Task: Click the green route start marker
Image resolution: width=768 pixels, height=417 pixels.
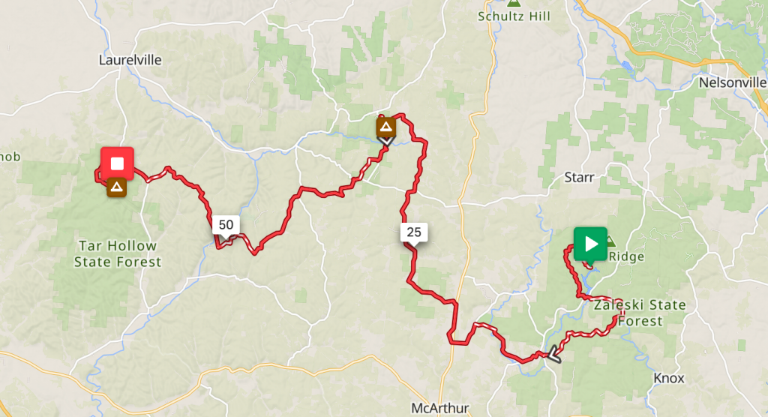Action: [590, 244]
